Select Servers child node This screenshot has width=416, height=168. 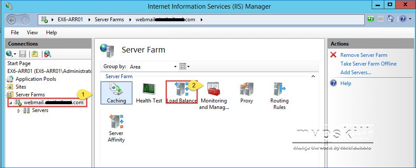40,110
